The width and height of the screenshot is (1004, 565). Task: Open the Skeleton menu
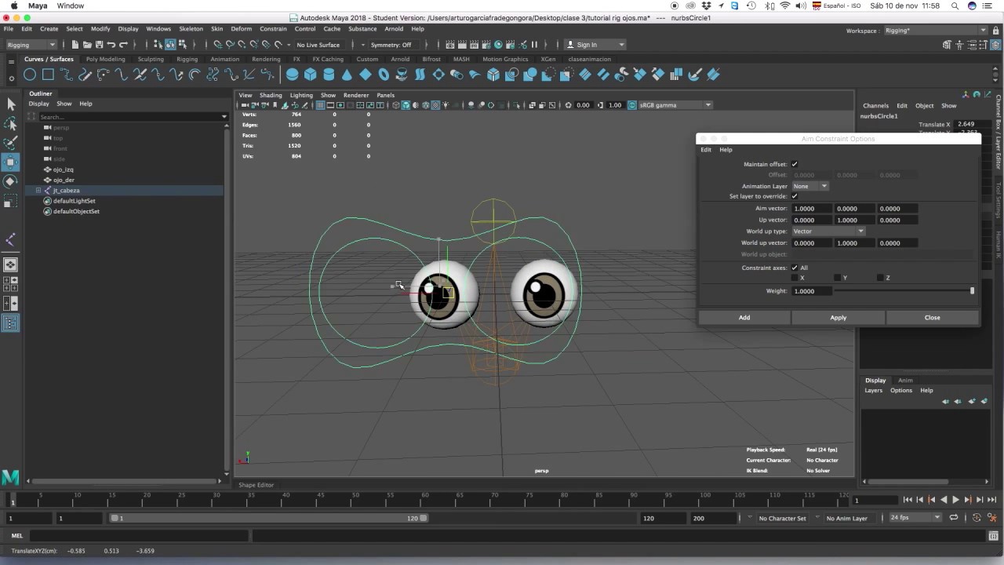coord(191,29)
